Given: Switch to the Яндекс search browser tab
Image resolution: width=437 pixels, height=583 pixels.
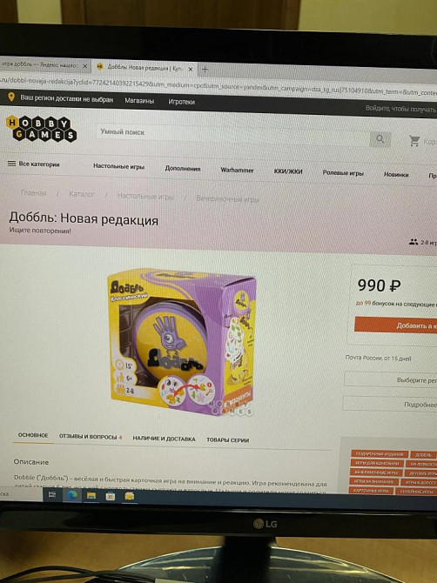Looking at the screenshot, I should click(x=41, y=64).
